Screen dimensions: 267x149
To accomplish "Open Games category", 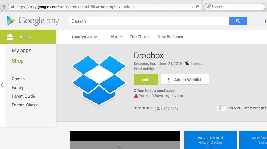I will 18,79.
